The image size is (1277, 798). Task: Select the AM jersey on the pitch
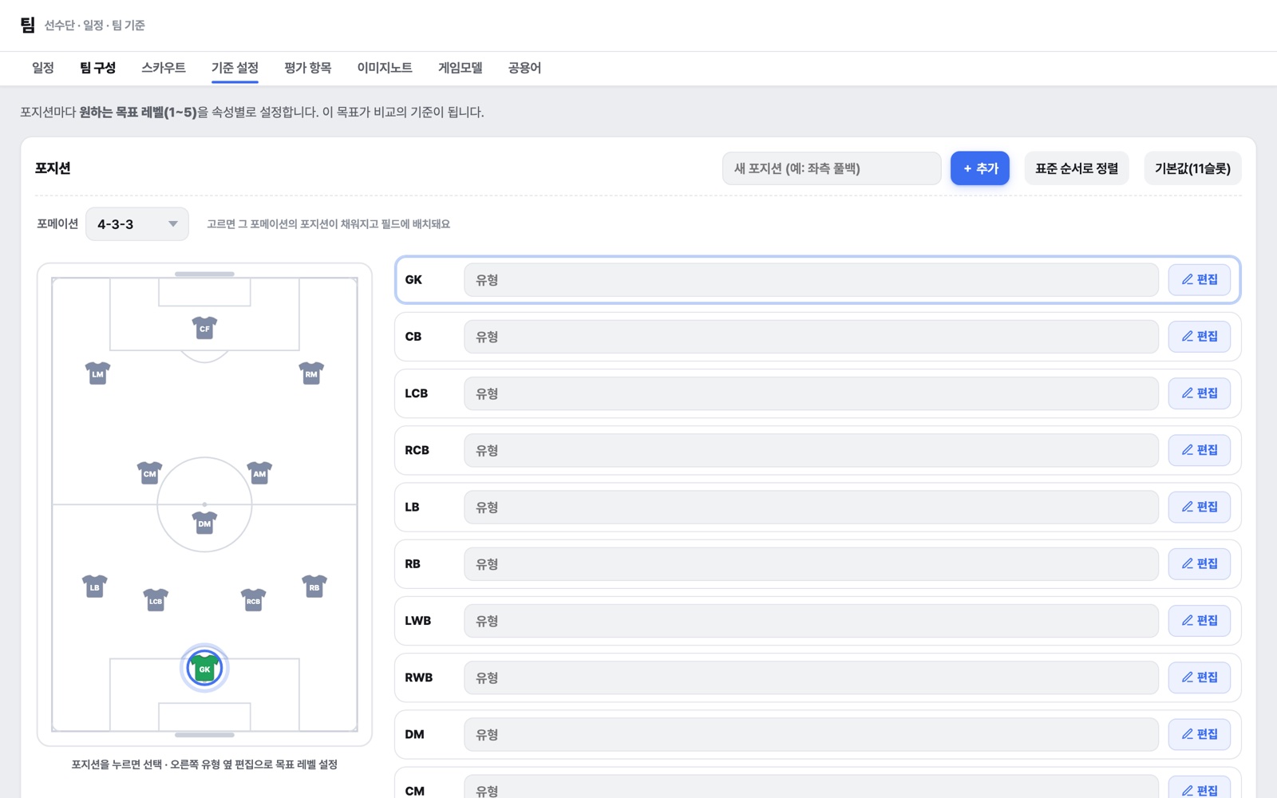[259, 472]
